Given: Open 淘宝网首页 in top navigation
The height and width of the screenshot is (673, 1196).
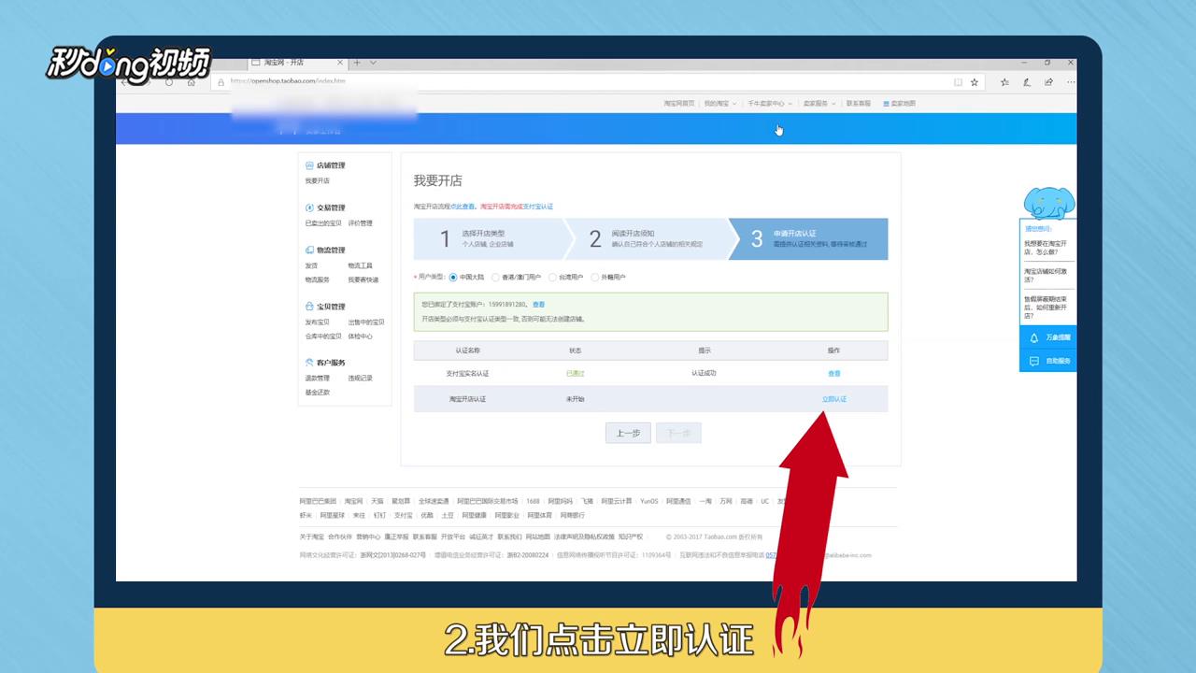Looking at the screenshot, I should [679, 104].
